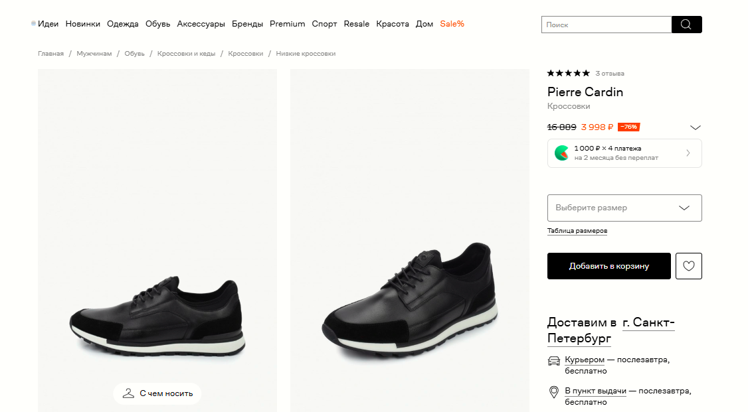748x412 pixels.
Task: Open the 'Premium' menu
Action: click(x=287, y=24)
